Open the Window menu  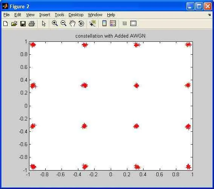tap(95, 15)
